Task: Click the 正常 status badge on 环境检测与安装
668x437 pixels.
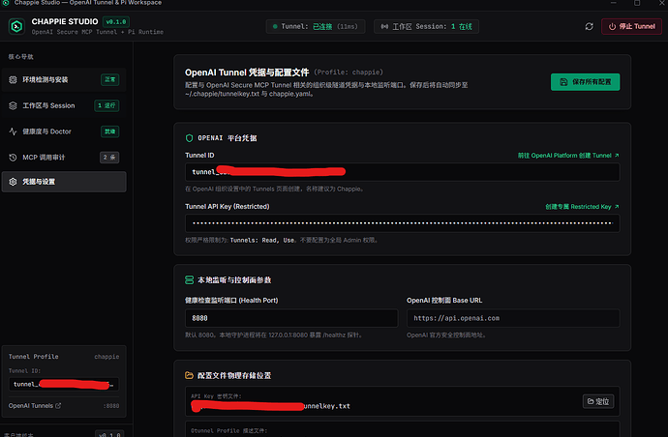Action: (110, 79)
